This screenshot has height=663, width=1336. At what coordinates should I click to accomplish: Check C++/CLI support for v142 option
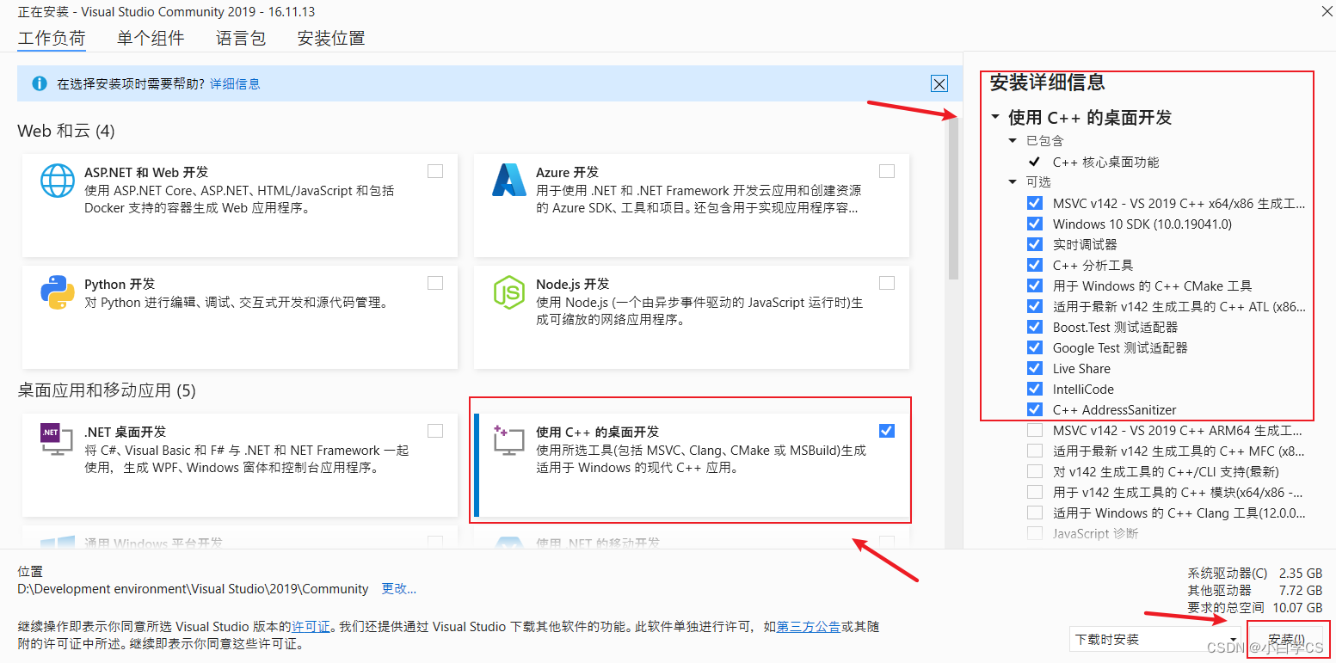1035,471
